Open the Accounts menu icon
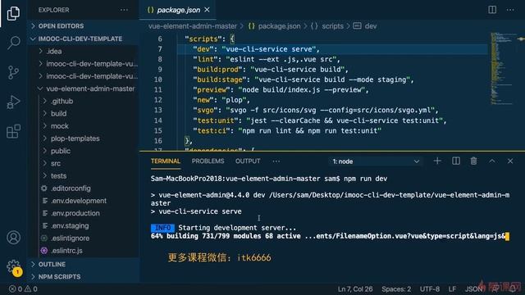 13,238
